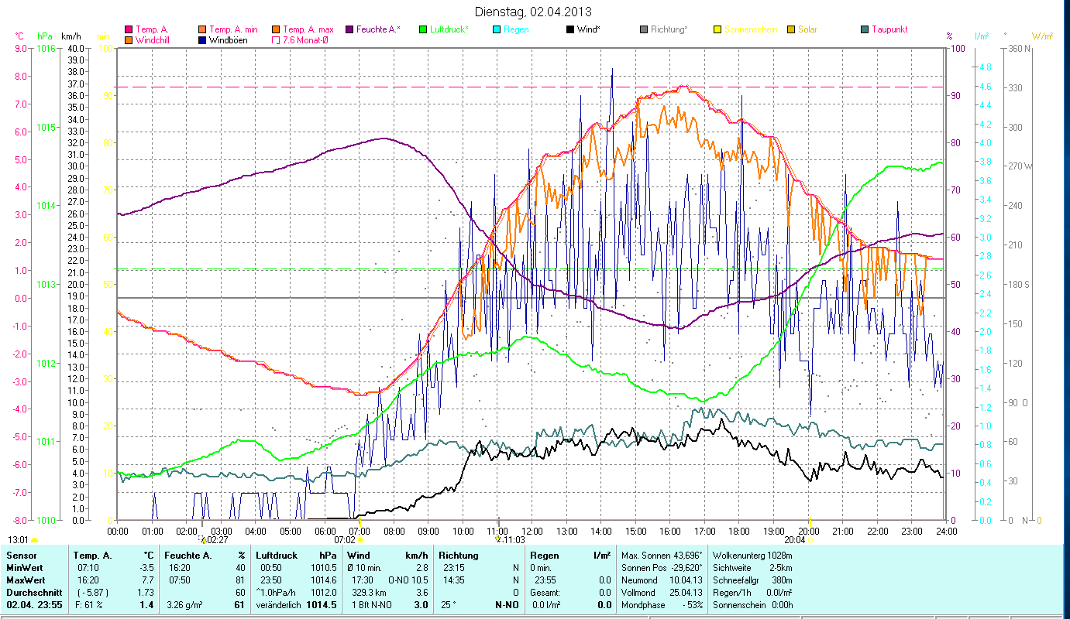Click the marker at 11:03
Image resolution: width=1070 pixels, height=619 pixels.
coord(497,539)
